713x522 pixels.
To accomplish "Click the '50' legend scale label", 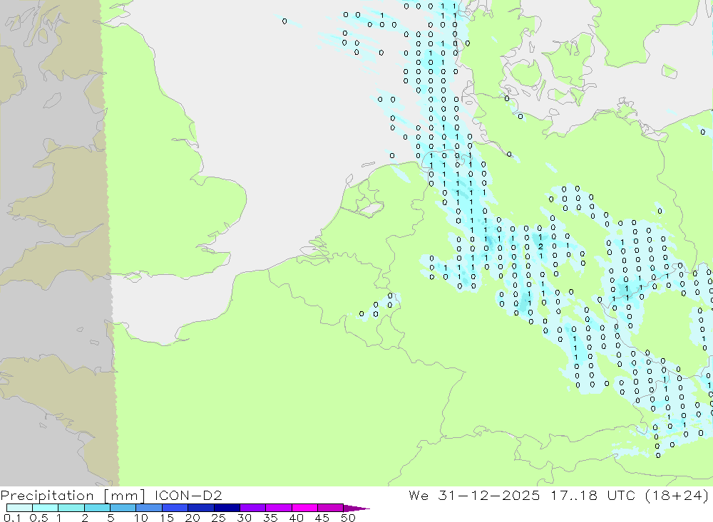I will click(347, 518).
